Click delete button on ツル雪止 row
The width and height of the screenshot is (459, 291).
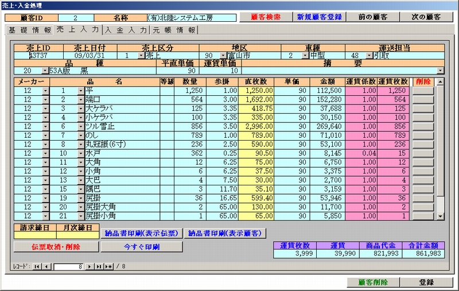[423, 126]
